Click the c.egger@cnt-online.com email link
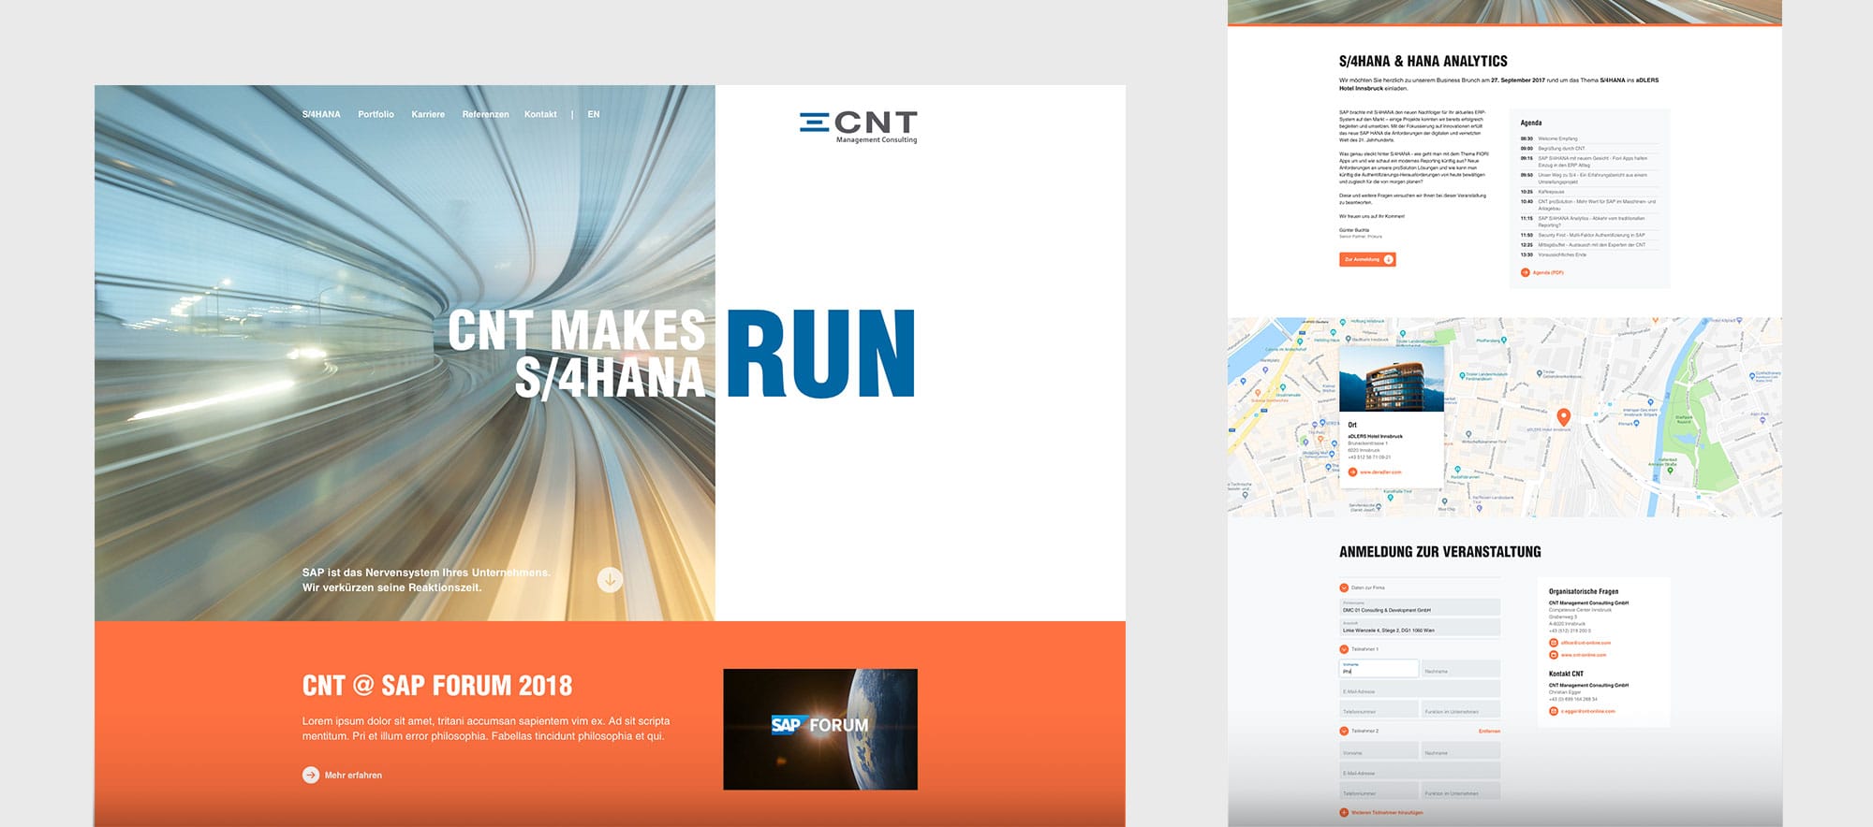 click(x=1587, y=711)
